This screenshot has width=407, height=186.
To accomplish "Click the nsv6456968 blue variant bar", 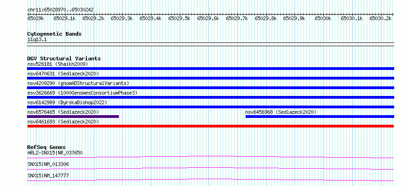I will [320, 117].
